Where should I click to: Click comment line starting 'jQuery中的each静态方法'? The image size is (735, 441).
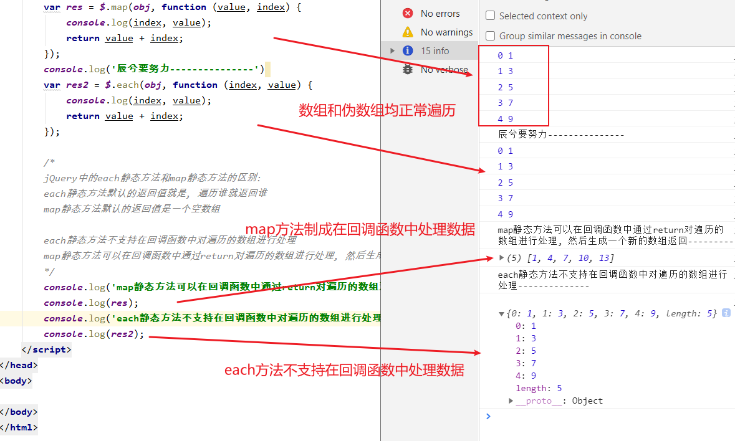tap(152, 178)
